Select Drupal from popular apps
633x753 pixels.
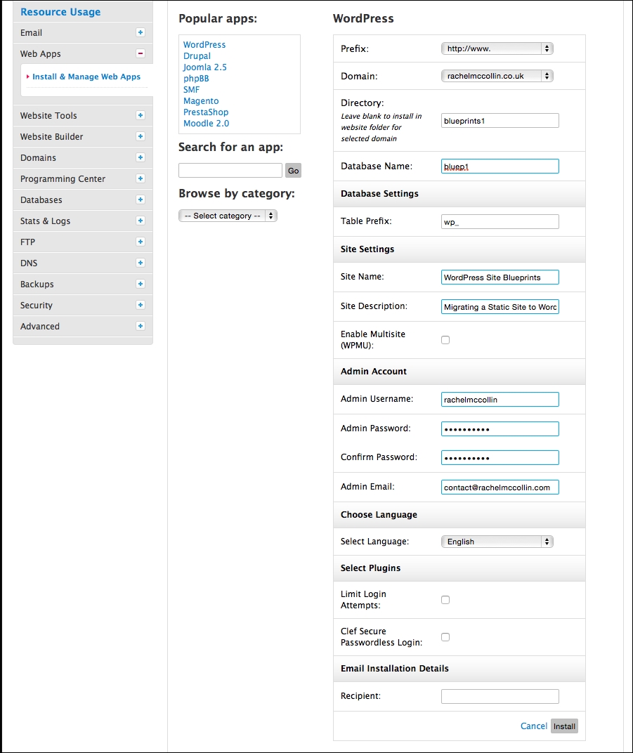(x=197, y=55)
